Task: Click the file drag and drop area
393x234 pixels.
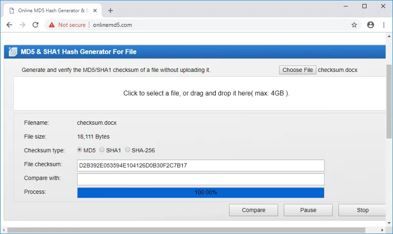Action: pos(199,94)
